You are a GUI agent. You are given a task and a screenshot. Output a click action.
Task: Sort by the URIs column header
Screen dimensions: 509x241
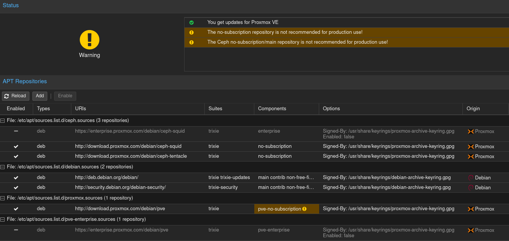tap(138, 109)
